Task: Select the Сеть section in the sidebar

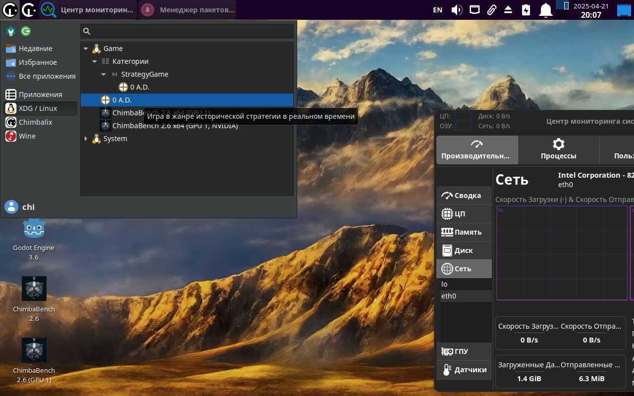Action: point(464,269)
